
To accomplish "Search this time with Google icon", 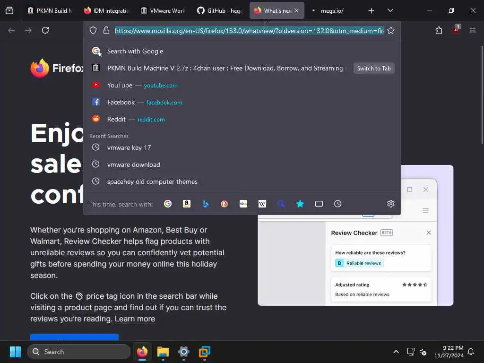I will tap(168, 204).
